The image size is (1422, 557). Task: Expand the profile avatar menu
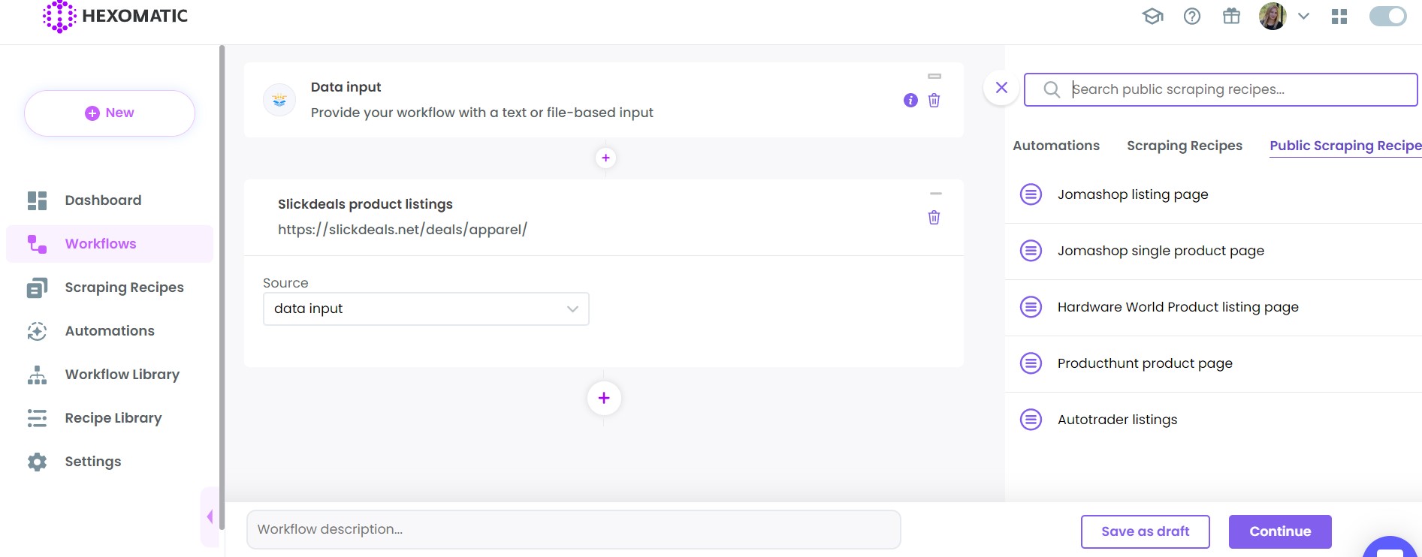click(x=1303, y=17)
